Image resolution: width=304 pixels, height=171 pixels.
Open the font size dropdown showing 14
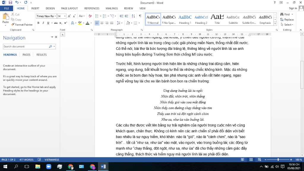pos(65,16)
